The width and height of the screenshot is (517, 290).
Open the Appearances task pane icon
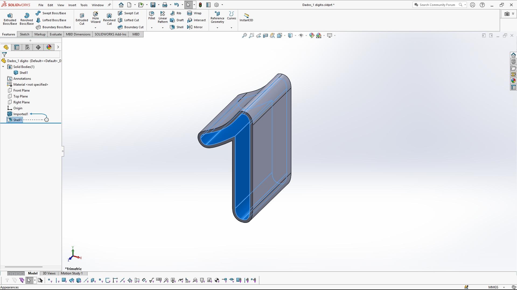[513, 81]
